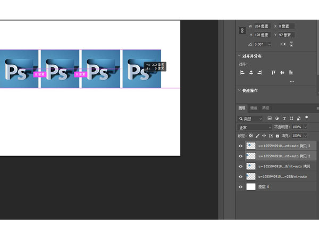
Task: Open the rotation angle dropdown
Action: coord(270,44)
